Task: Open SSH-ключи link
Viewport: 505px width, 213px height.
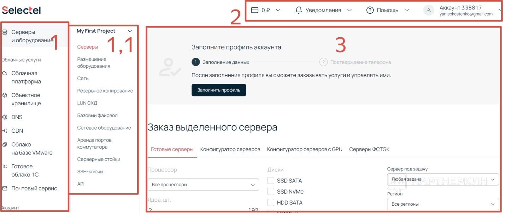Action: (90, 172)
